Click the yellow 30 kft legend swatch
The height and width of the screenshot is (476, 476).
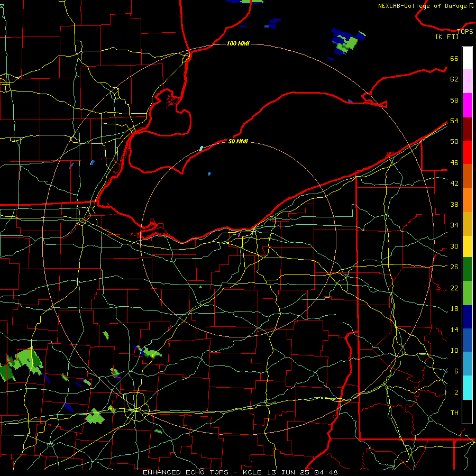tap(467, 246)
